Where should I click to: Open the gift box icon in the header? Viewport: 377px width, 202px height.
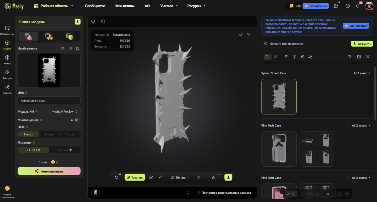tap(336, 6)
